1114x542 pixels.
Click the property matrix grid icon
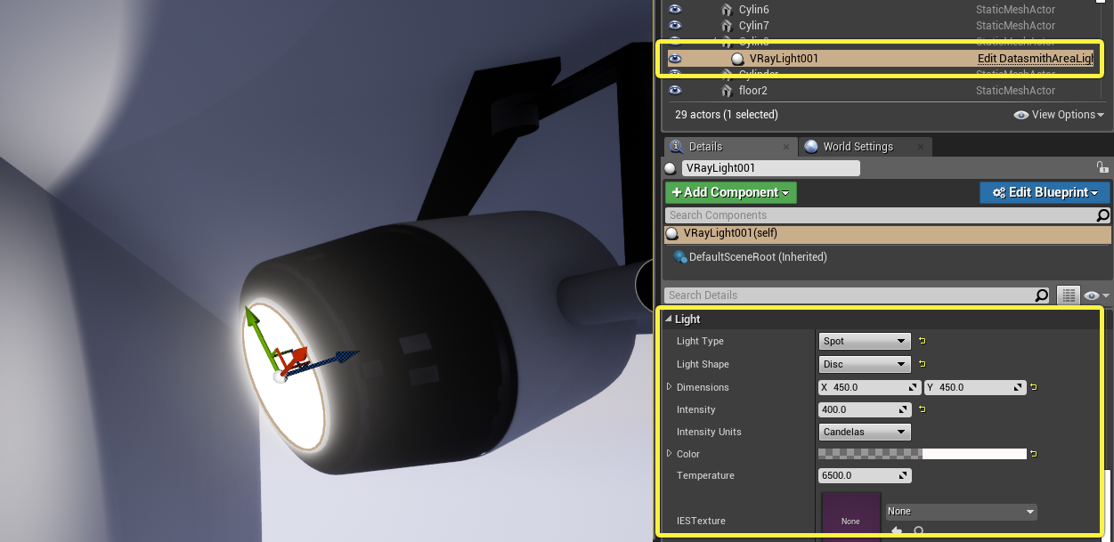point(1068,295)
